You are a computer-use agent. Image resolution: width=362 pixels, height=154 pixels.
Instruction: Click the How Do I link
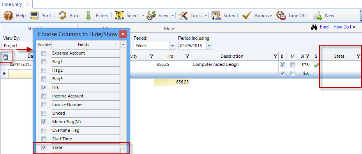tap(342, 27)
